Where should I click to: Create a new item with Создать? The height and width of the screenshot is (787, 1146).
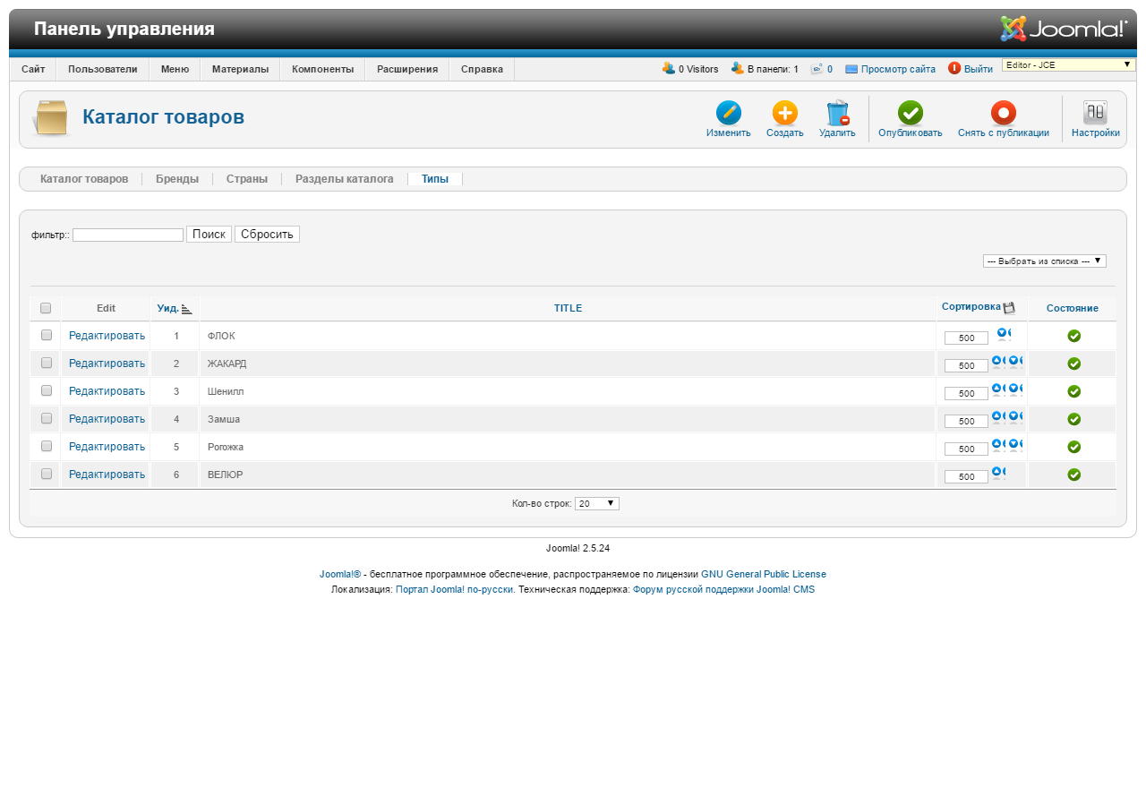(785, 113)
